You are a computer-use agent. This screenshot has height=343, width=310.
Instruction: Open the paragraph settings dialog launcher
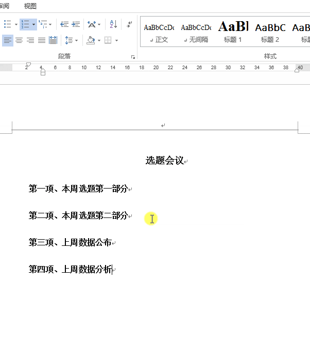point(133,57)
